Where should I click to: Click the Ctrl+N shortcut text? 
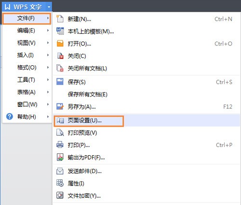pyautogui.click(x=223, y=19)
